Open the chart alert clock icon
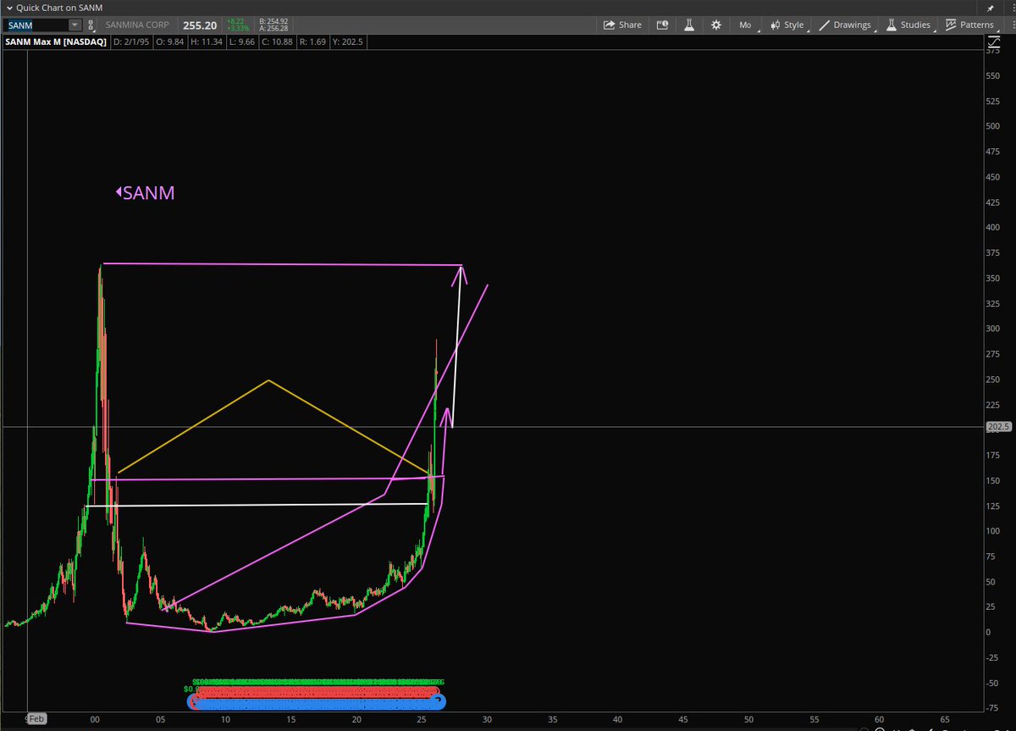Viewport: 1016px width, 731px height. click(x=662, y=25)
